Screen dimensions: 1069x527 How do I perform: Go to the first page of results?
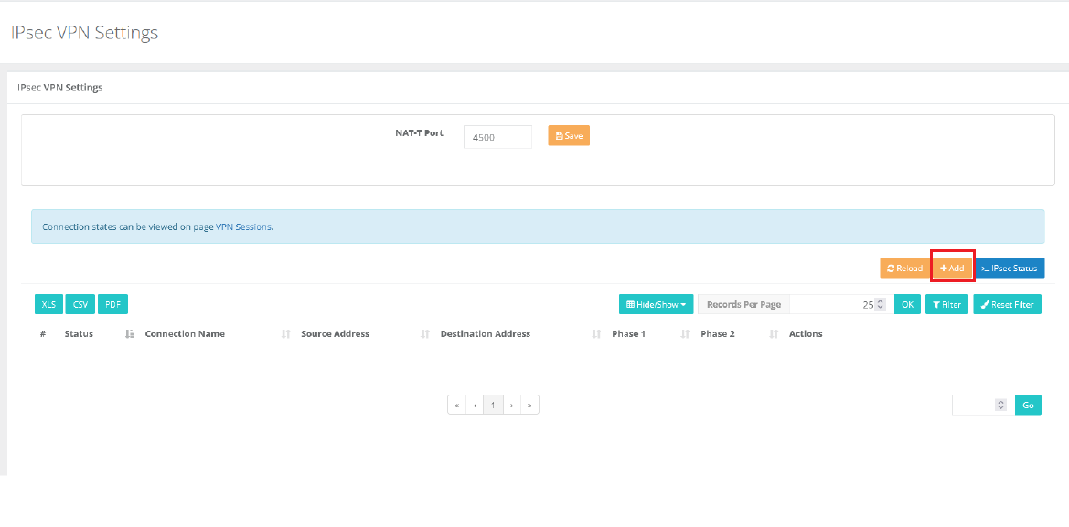[x=456, y=405]
